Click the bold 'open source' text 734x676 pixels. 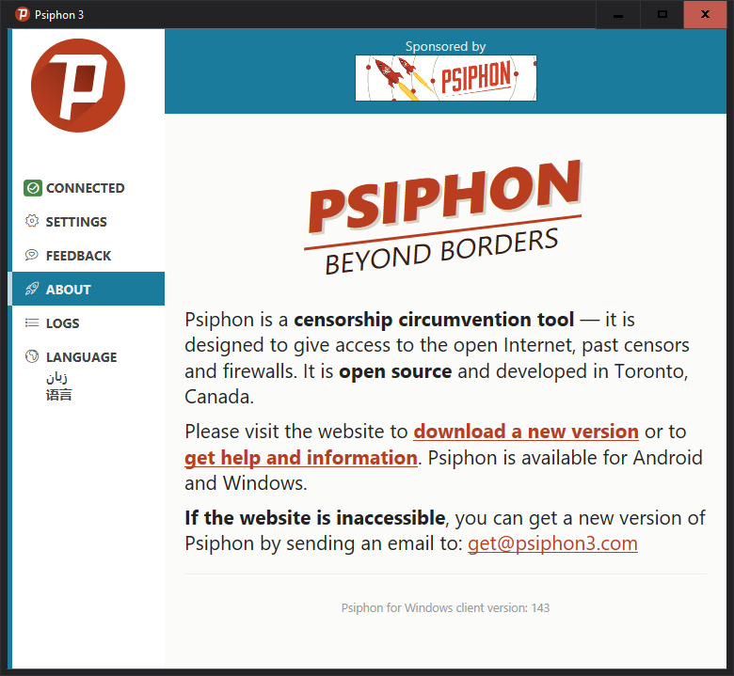click(395, 371)
